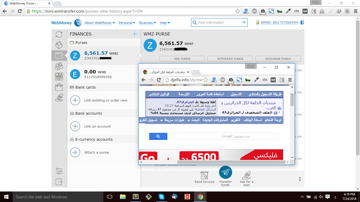Expand the Personal menu
Viewport: 360px width, 202px height.
(x=127, y=23)
